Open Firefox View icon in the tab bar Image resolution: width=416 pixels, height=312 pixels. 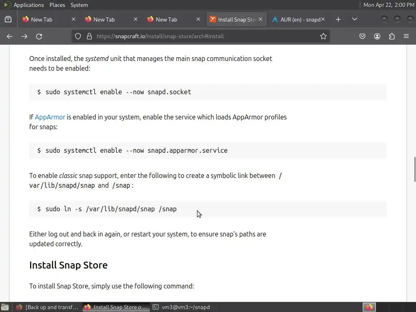click(x=8, y=19)
